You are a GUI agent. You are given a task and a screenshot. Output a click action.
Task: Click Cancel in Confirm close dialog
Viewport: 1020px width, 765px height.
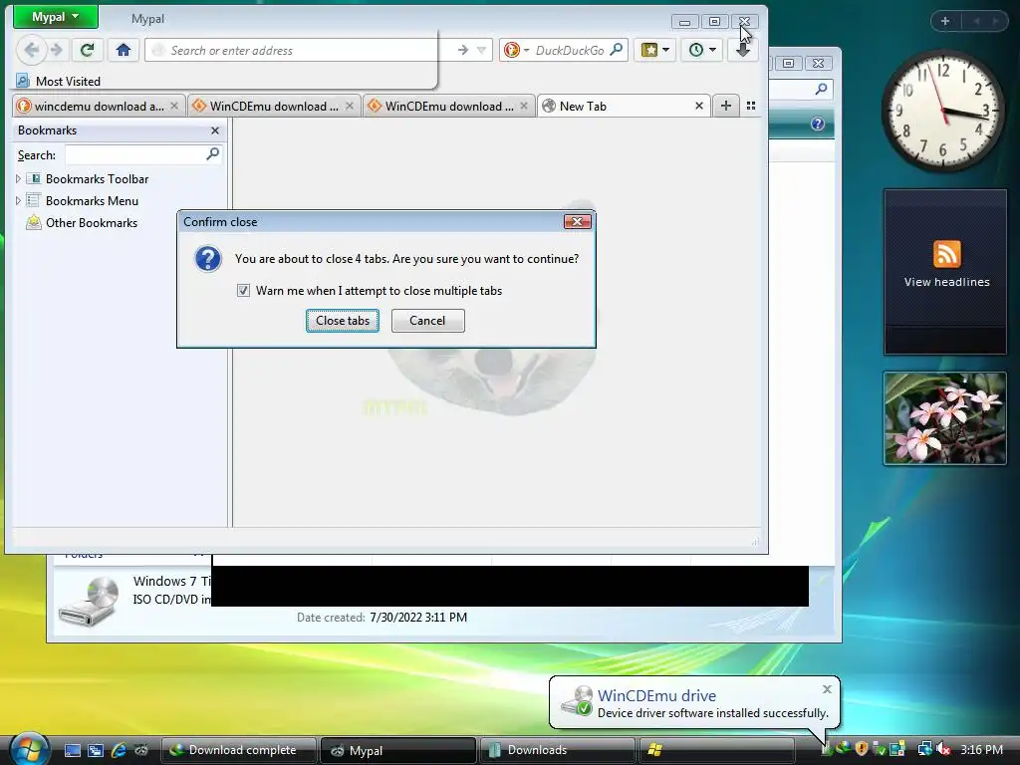click(427, 321)
